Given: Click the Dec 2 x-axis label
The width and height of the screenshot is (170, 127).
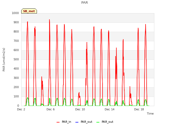Looking at the screenshot, I should (21, 109).
